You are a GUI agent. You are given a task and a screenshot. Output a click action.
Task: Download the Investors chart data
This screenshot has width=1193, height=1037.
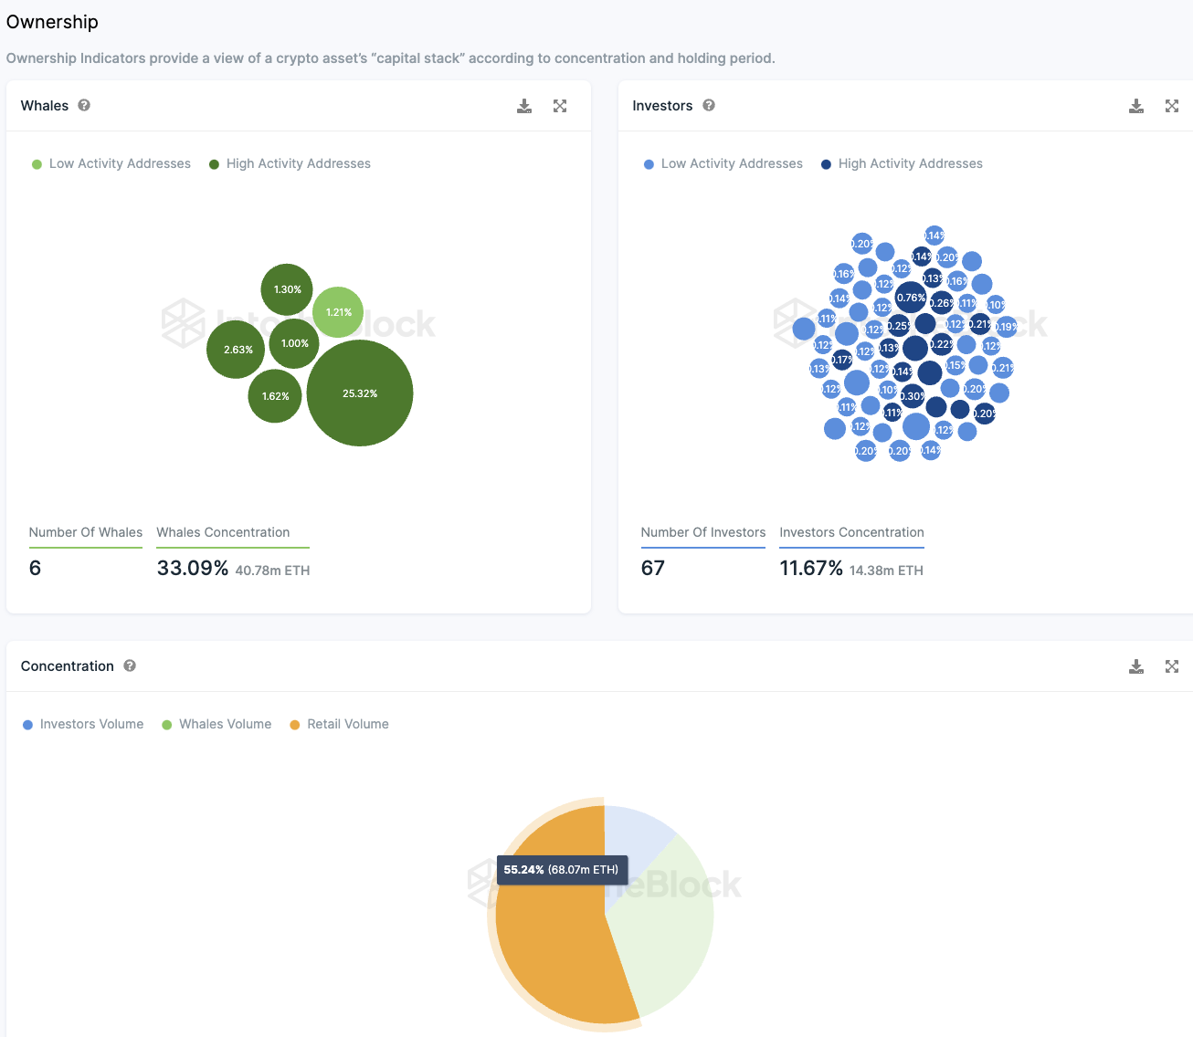1136,106
